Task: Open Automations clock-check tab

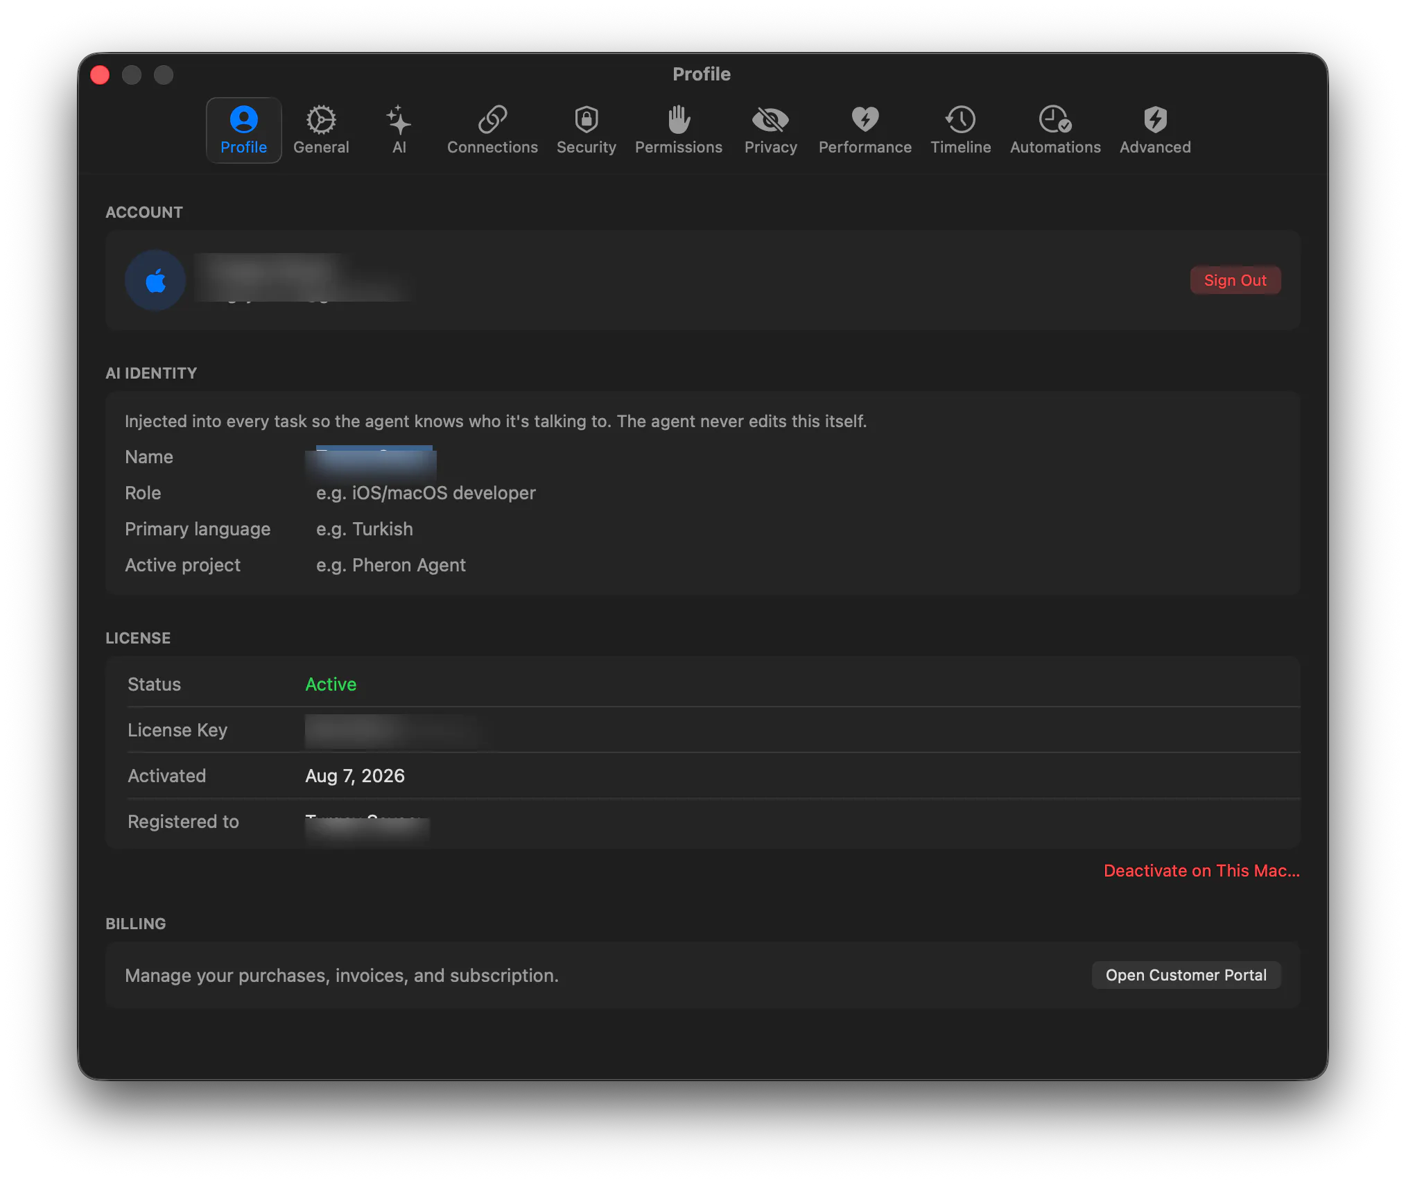Action: tap(1055, 130)
